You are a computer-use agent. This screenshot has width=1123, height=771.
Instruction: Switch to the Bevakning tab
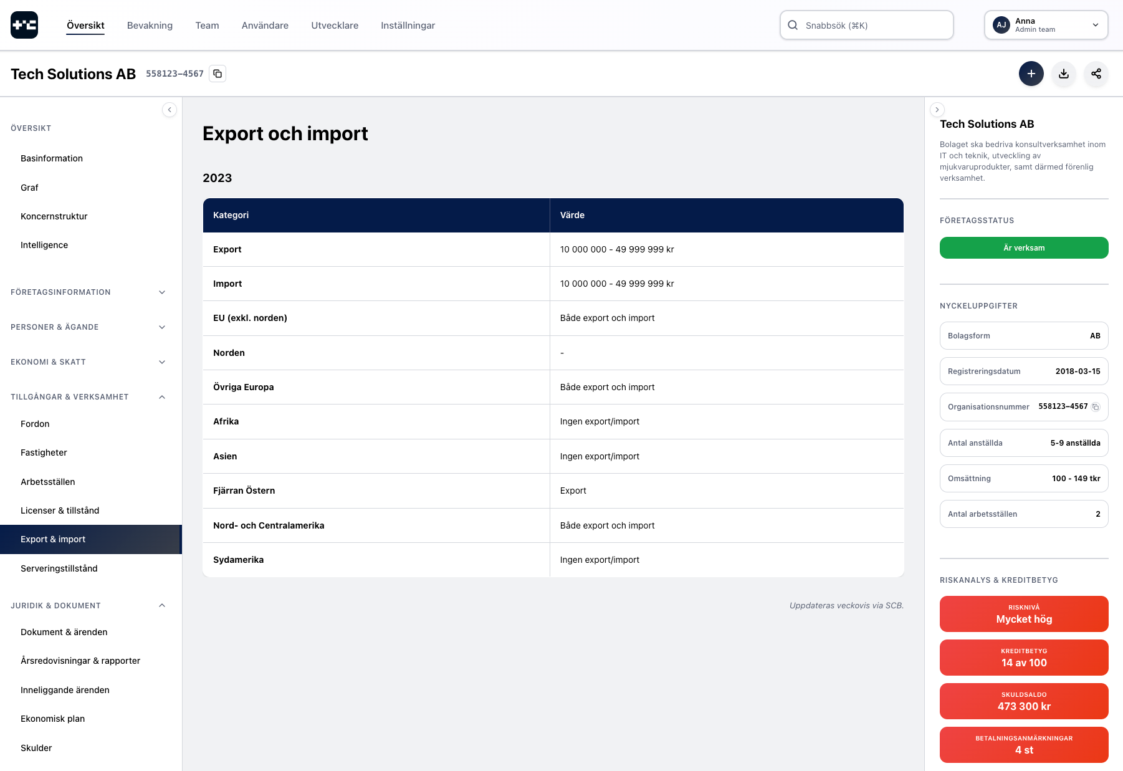[x=150, y=26]
